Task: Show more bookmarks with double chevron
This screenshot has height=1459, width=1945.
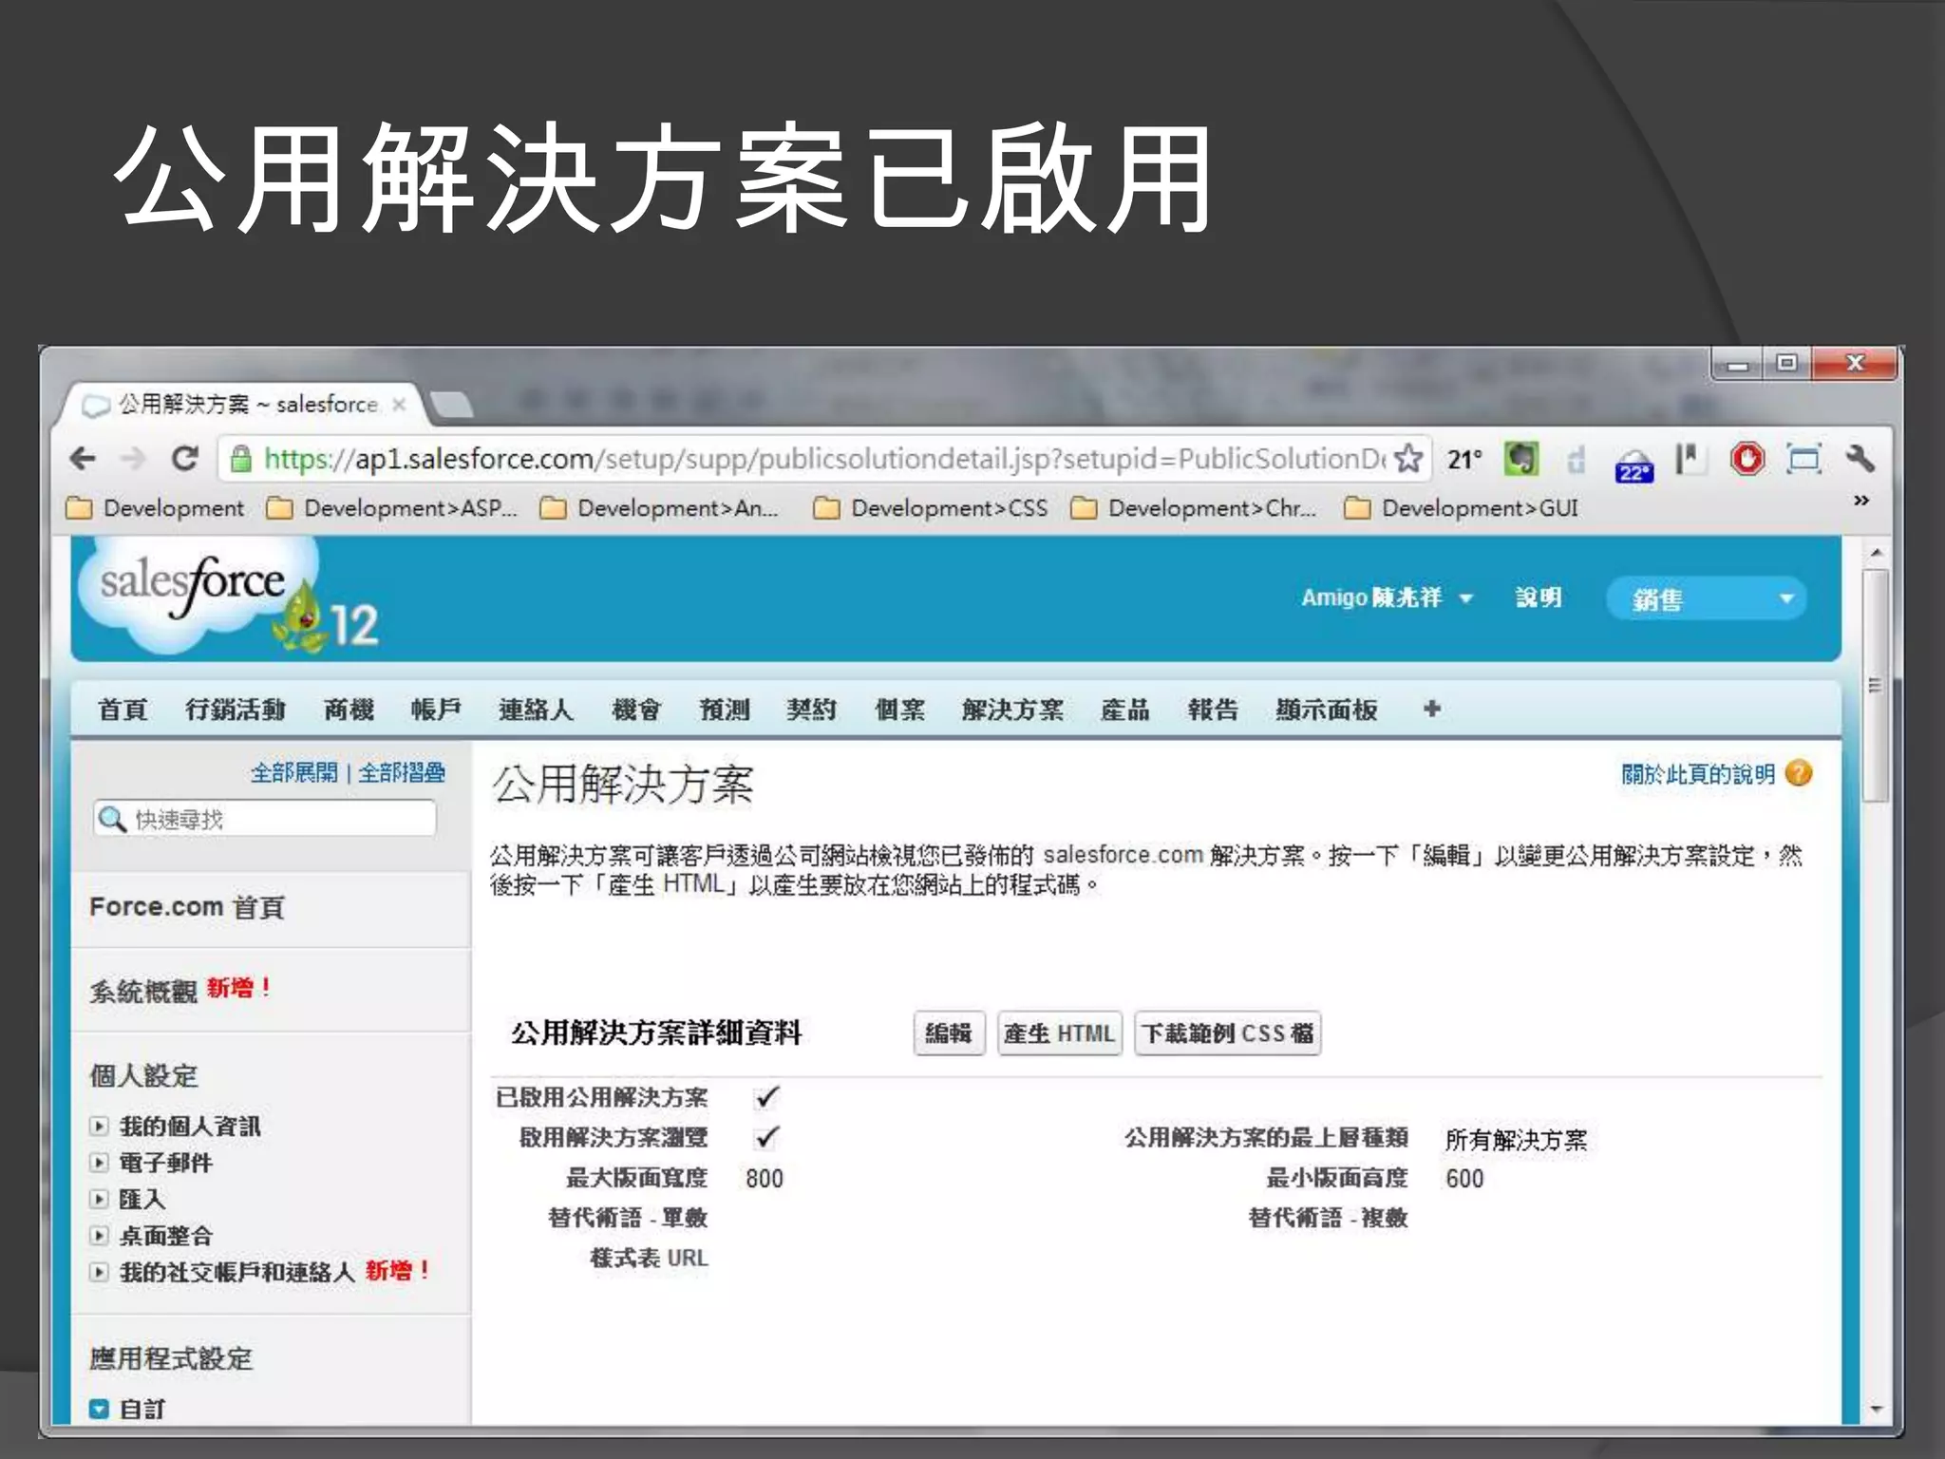Action: pyautogui.click(x=1861, y=500)
